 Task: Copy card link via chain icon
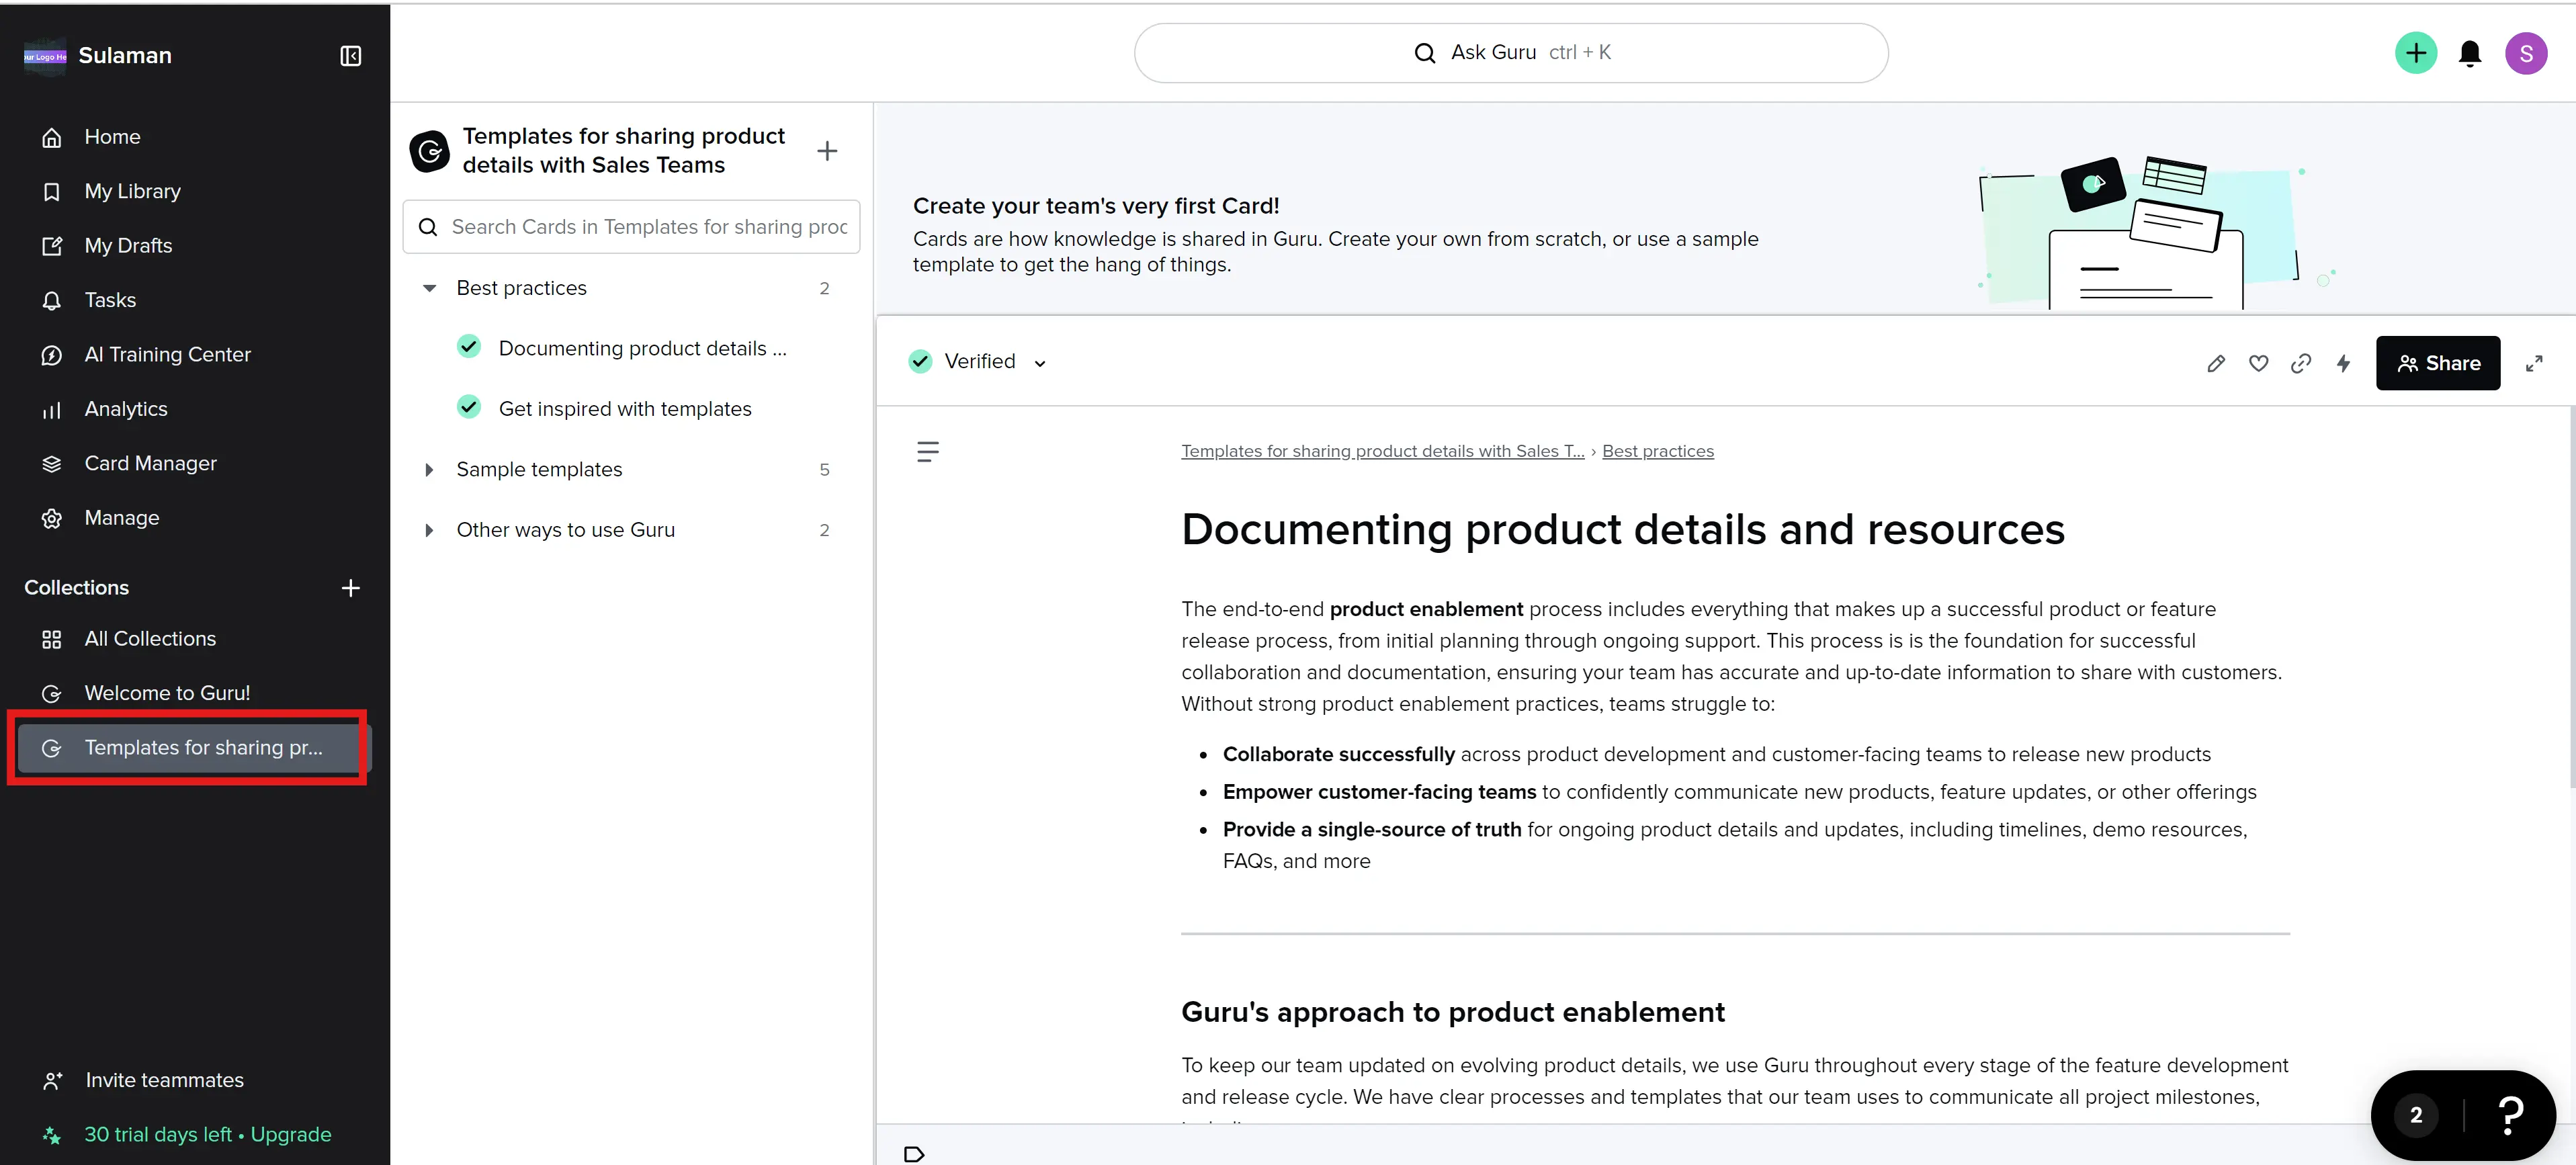tap(2300, 363)
